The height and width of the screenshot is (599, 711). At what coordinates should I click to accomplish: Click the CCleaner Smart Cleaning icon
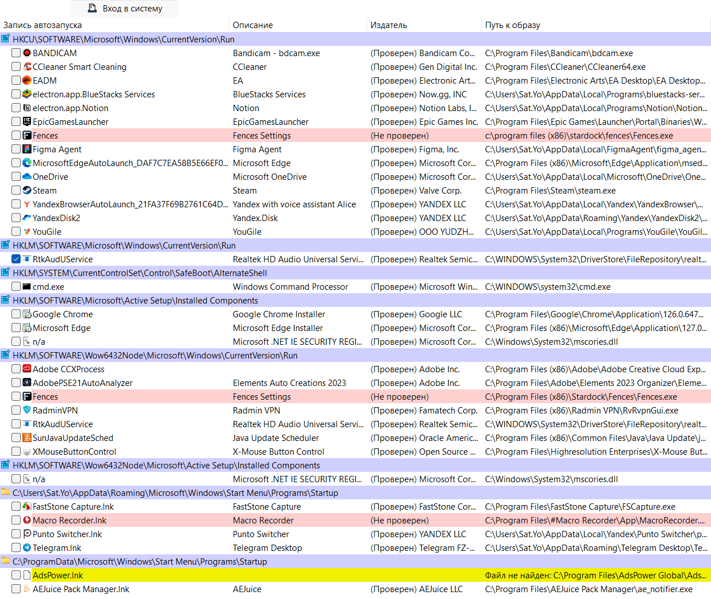click(27, 66)
